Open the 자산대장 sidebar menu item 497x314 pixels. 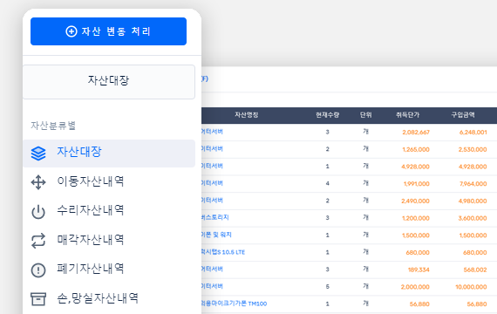click(x=109, y=154)
